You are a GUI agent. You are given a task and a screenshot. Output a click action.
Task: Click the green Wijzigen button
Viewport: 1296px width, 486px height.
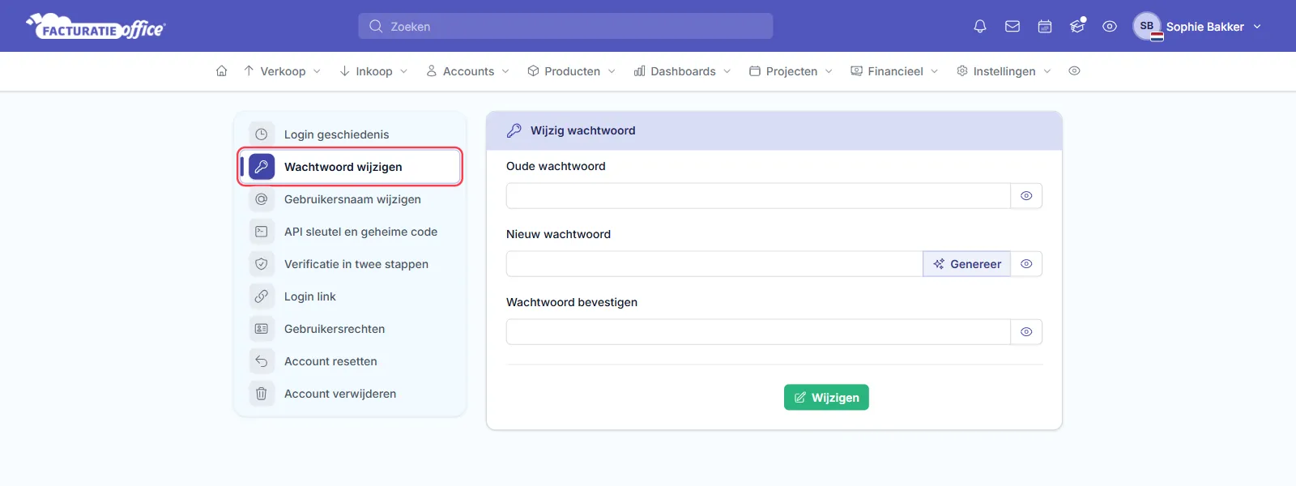tap(826, 398)
